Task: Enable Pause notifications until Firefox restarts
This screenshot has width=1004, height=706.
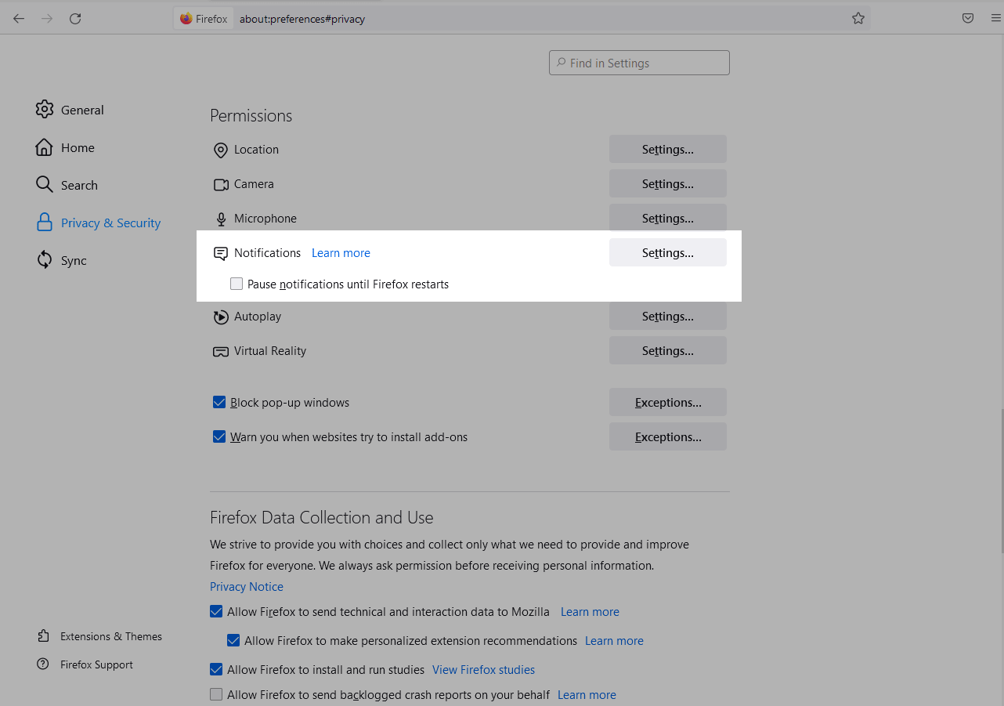Action: [237, 284]
